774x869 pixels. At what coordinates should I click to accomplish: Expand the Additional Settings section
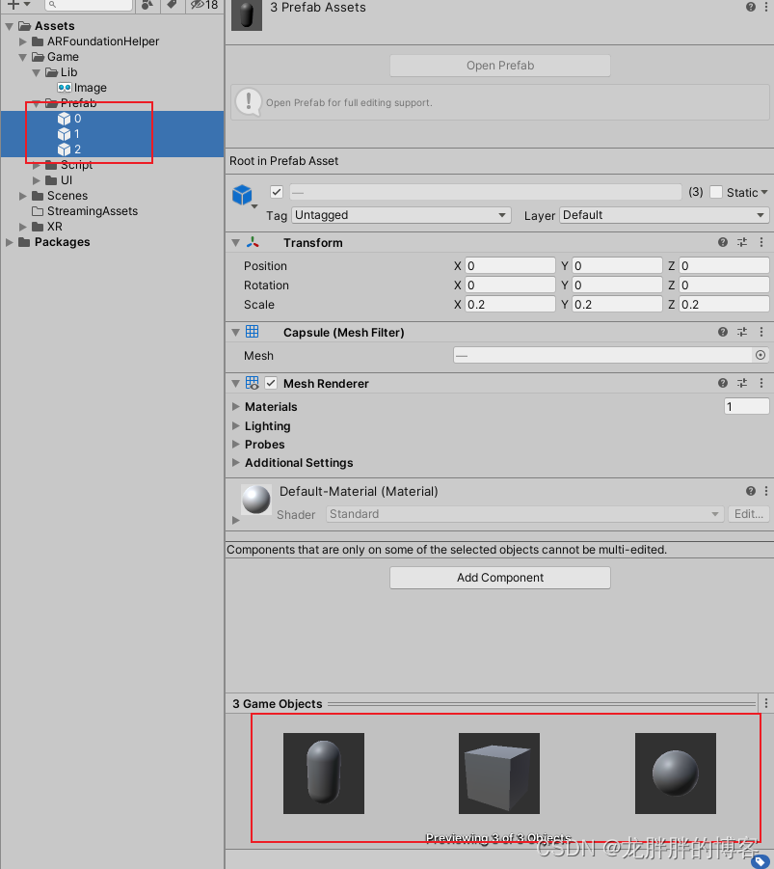click(235, 463)
